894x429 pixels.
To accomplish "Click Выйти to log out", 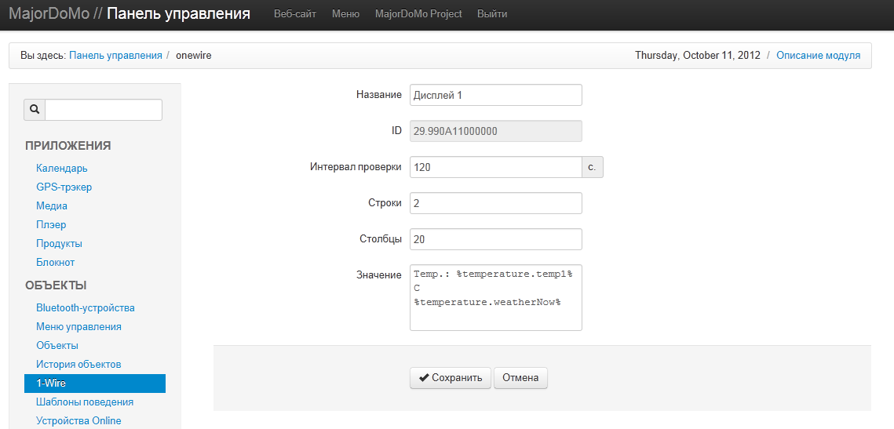I will [x=492, y=14].
